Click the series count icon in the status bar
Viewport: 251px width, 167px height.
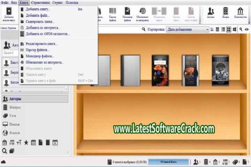[225, 162]
